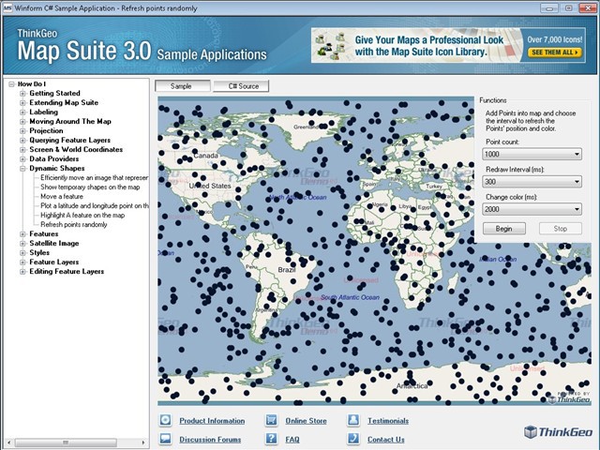The image size is (600, 450).
Task: Click tree scrollbar right arrow
Action: [x=143, y=442]
